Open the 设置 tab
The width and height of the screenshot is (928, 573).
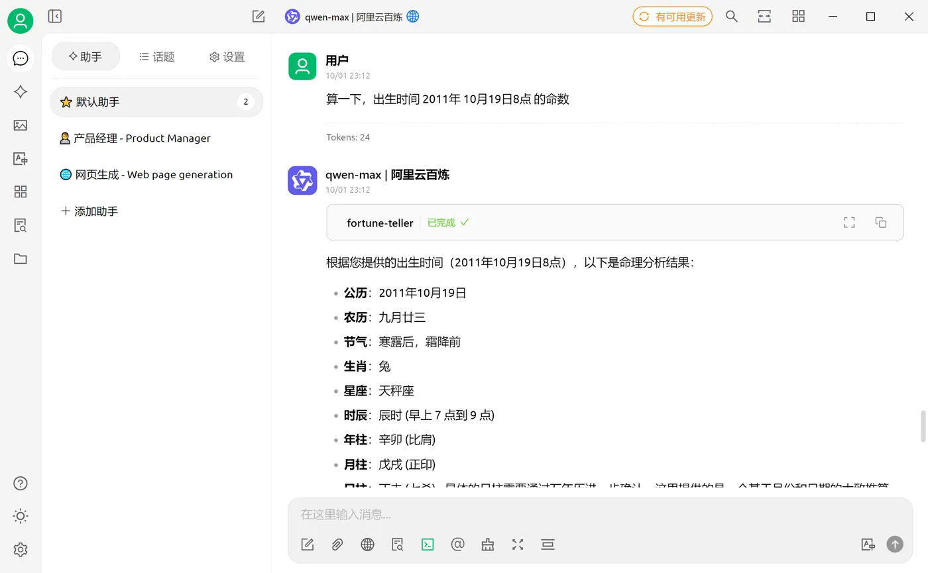(226, 57)
